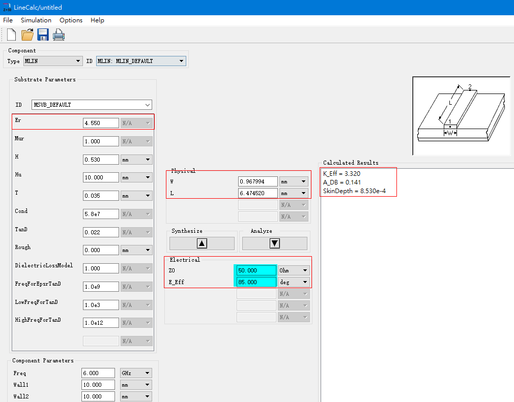Open the component Type MLIN dropdown

(x=53, y=61)
